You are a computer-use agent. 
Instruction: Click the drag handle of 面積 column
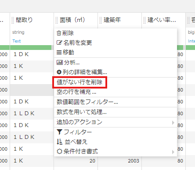coord(57,20)
